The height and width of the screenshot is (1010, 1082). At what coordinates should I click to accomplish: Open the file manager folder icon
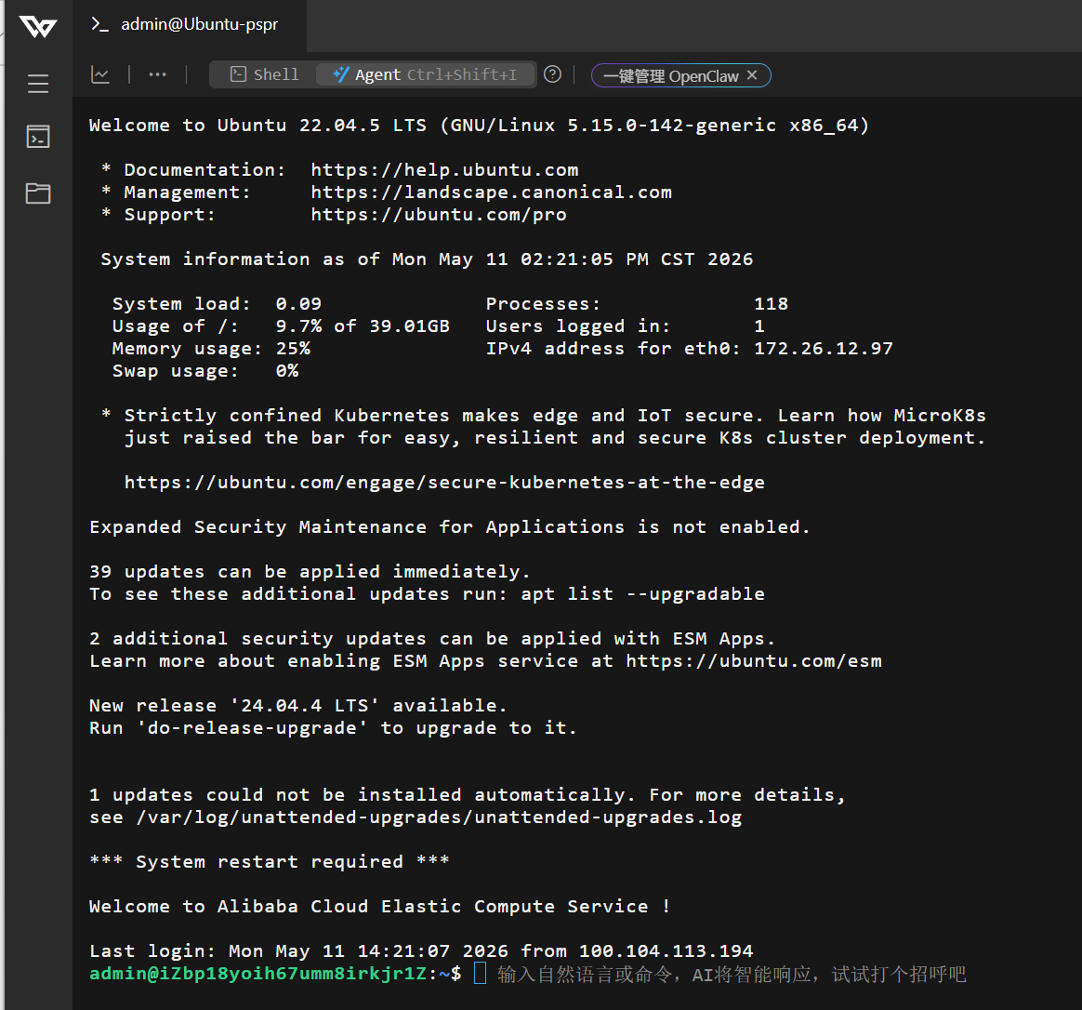click(38, 193)
